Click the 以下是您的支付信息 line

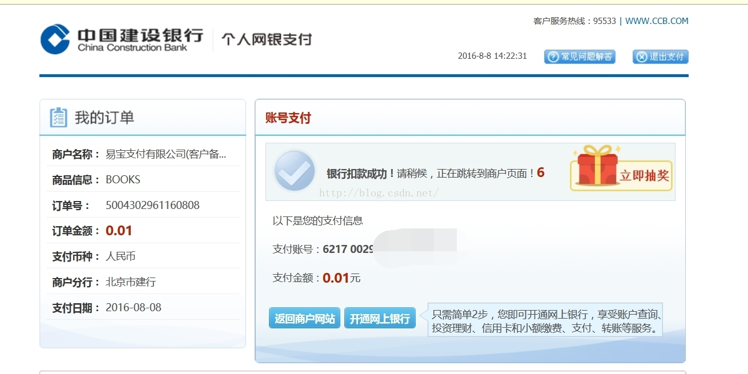[317, 220]
